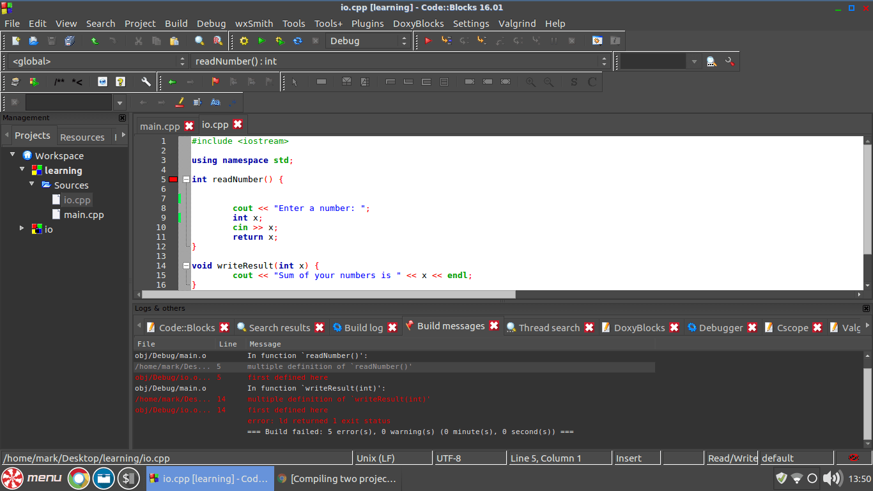Open the Build menu
Image resolution: width=873 pixels, height=491 pixels.
point(176,24)
